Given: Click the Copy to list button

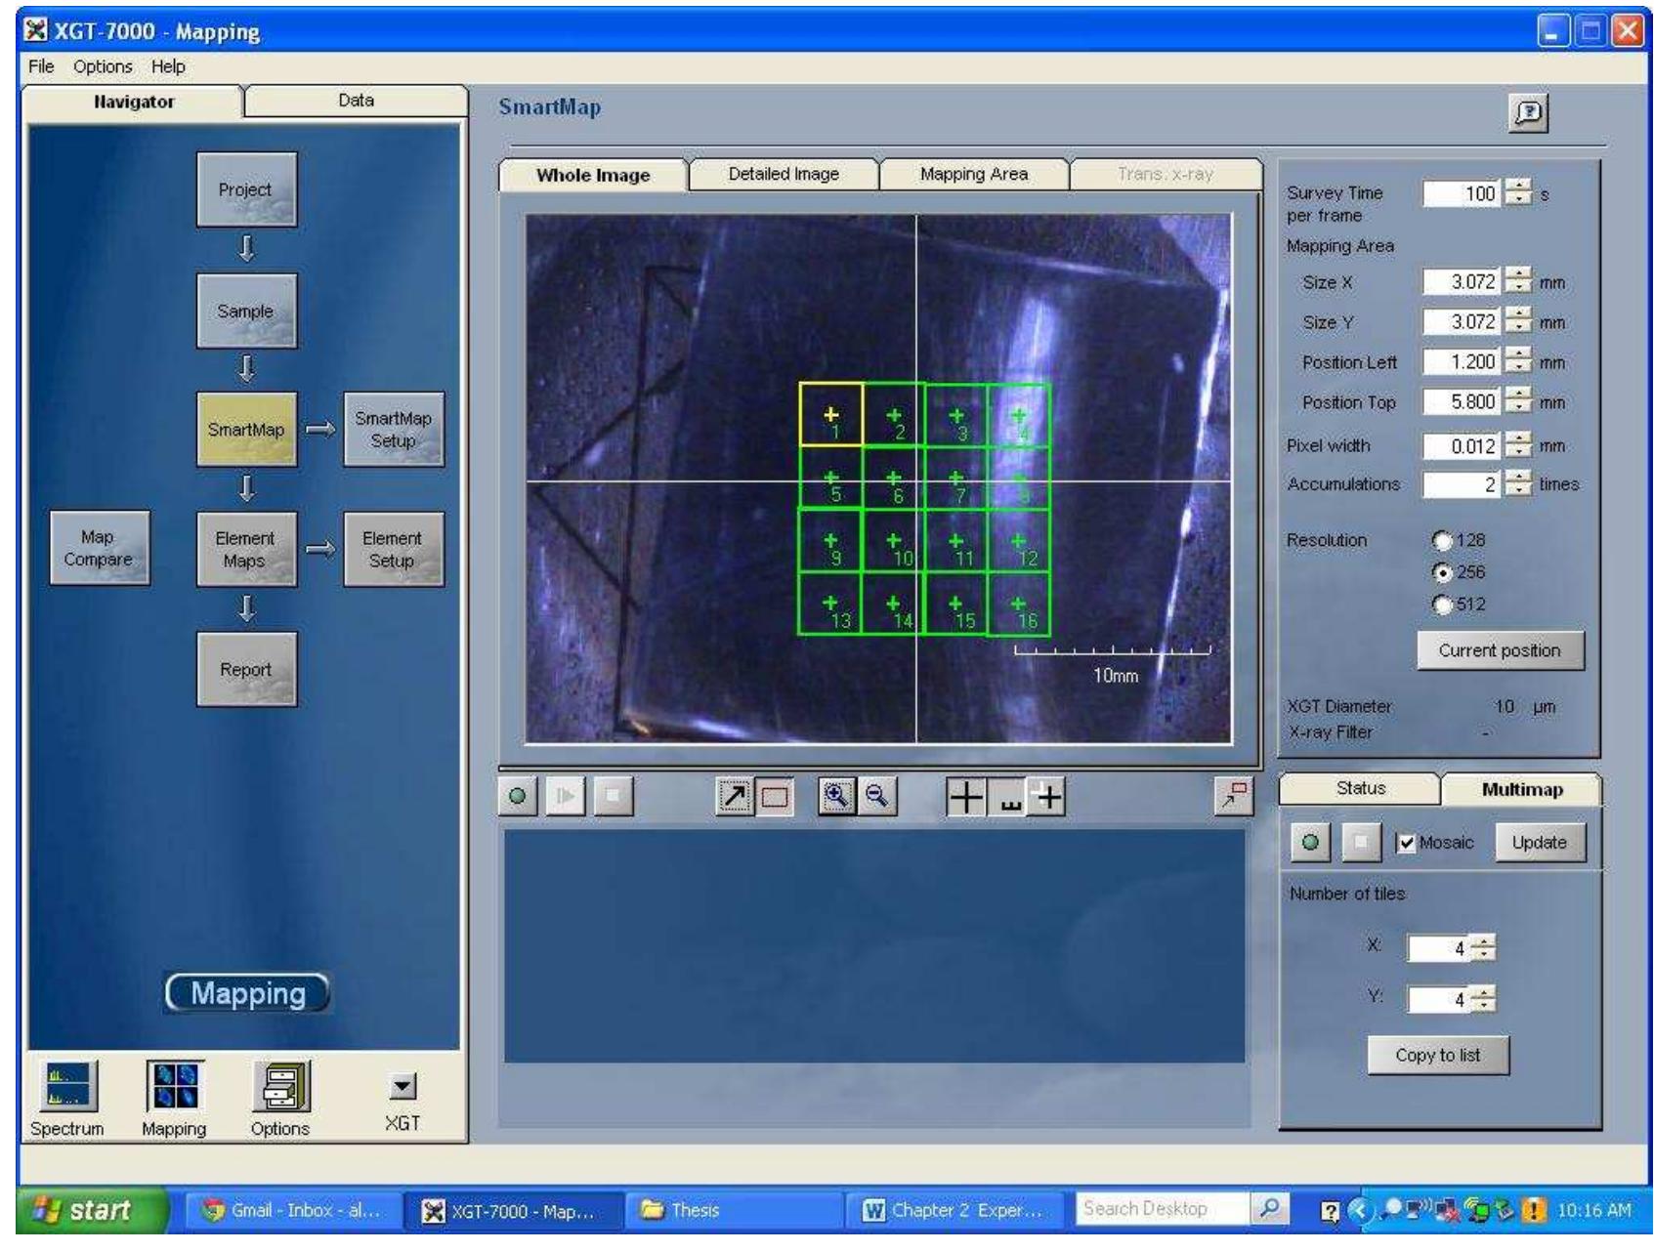Looking at the screenshot, I should tap(1437, 1055).
